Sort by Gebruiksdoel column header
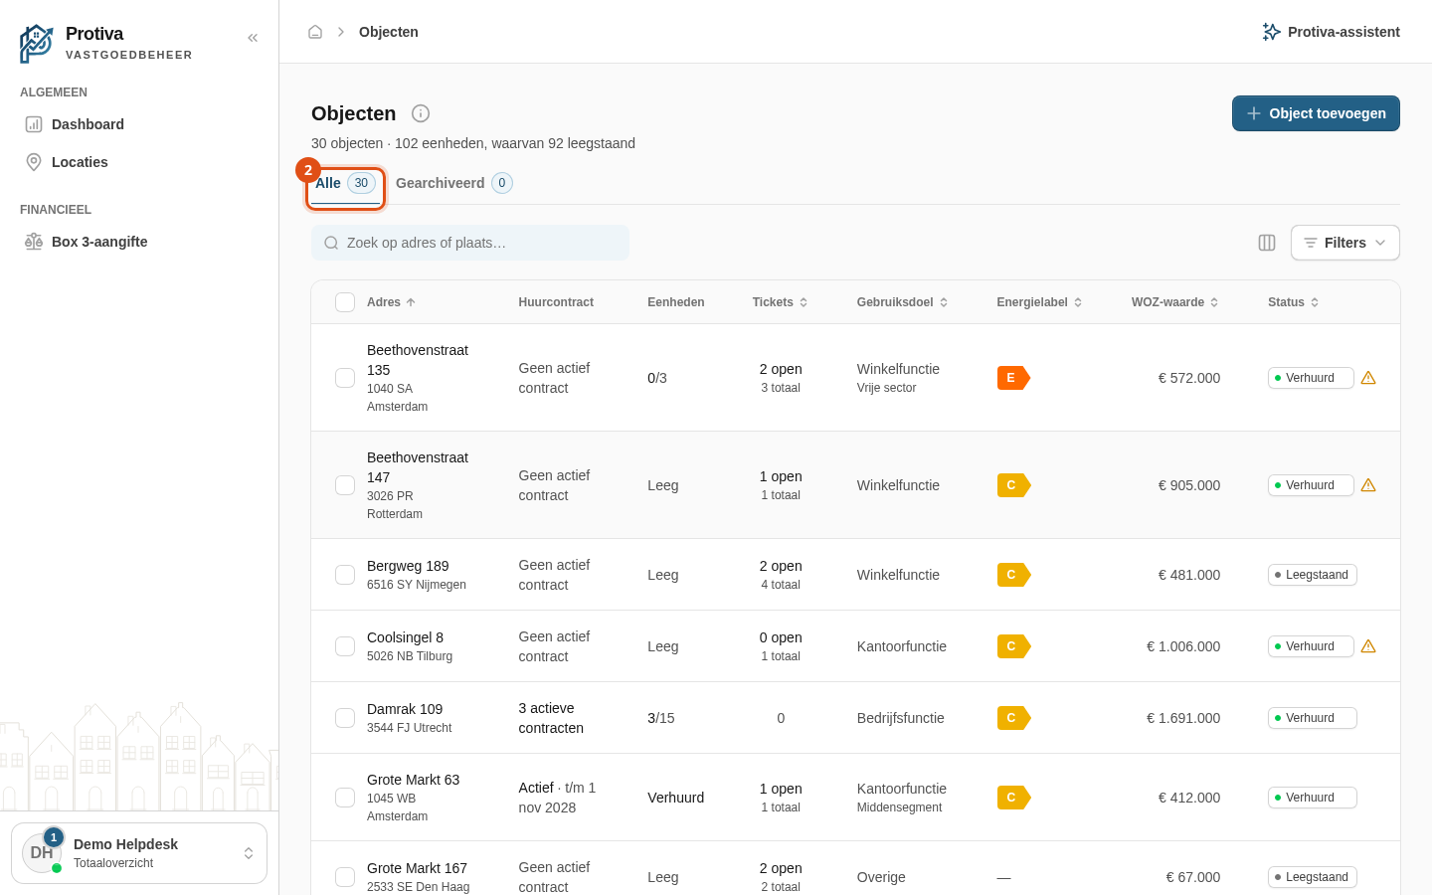Viewport: 1432px width, 895px height. (x=902, y=302)
